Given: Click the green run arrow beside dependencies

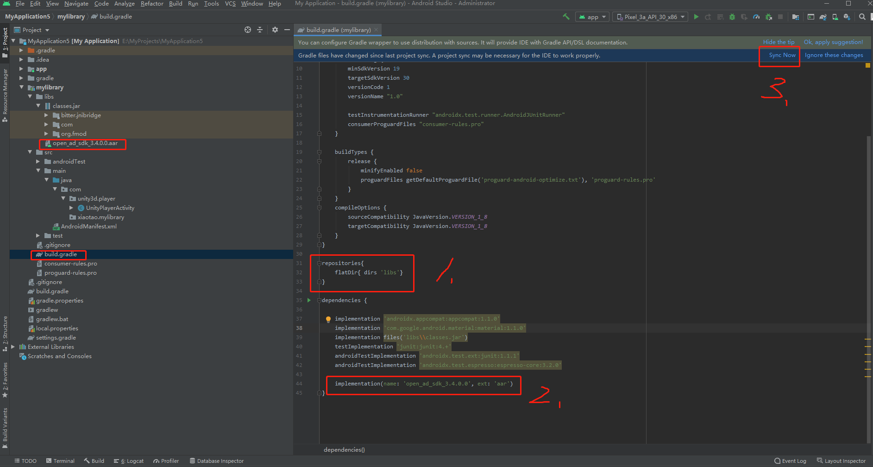Looking at the screenshot, I should pos(309,300).
